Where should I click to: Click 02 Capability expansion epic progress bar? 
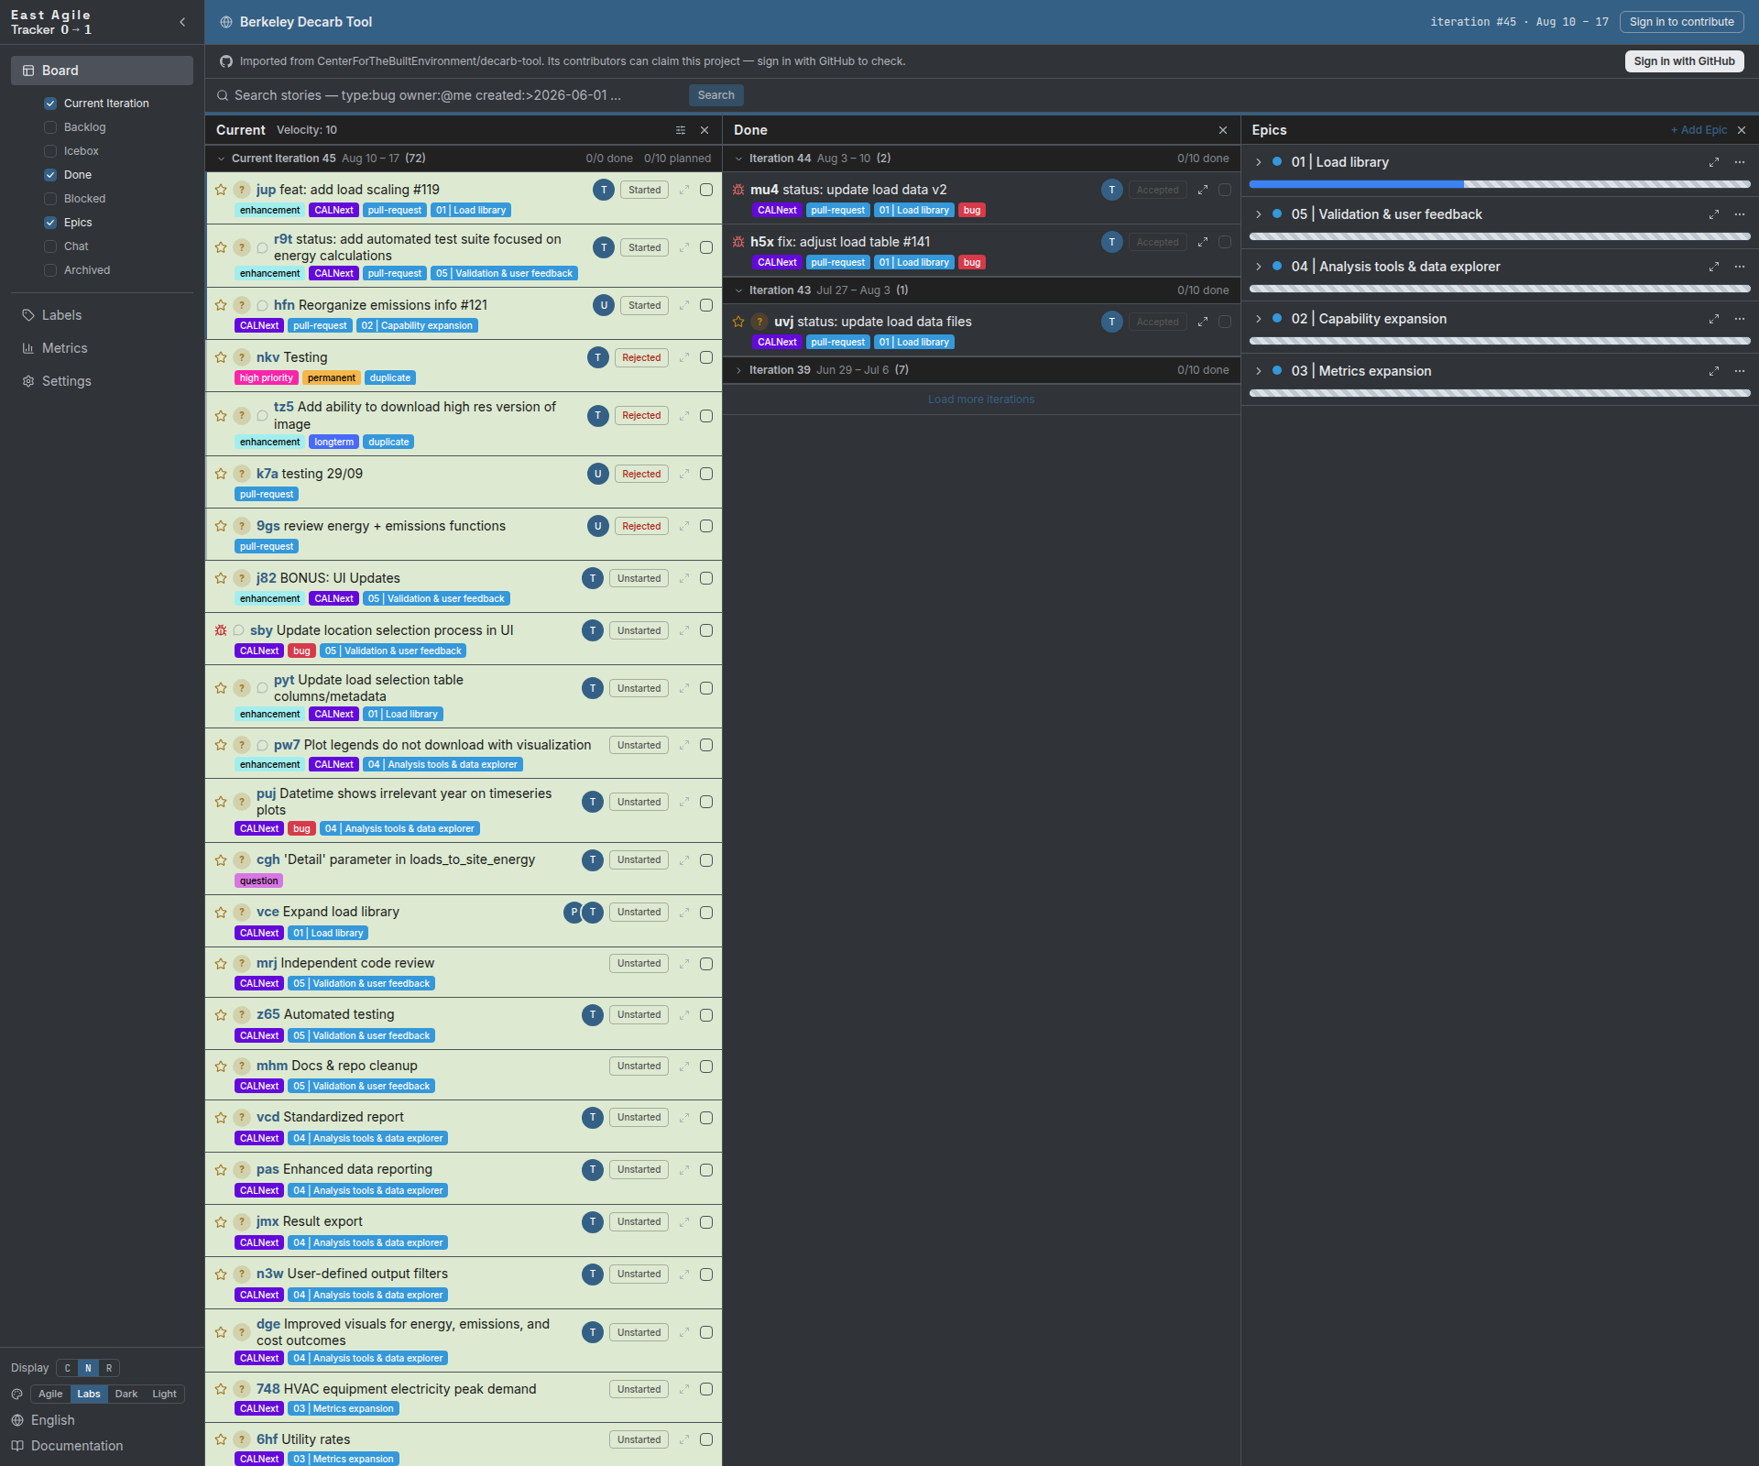tap(1500, 341)
